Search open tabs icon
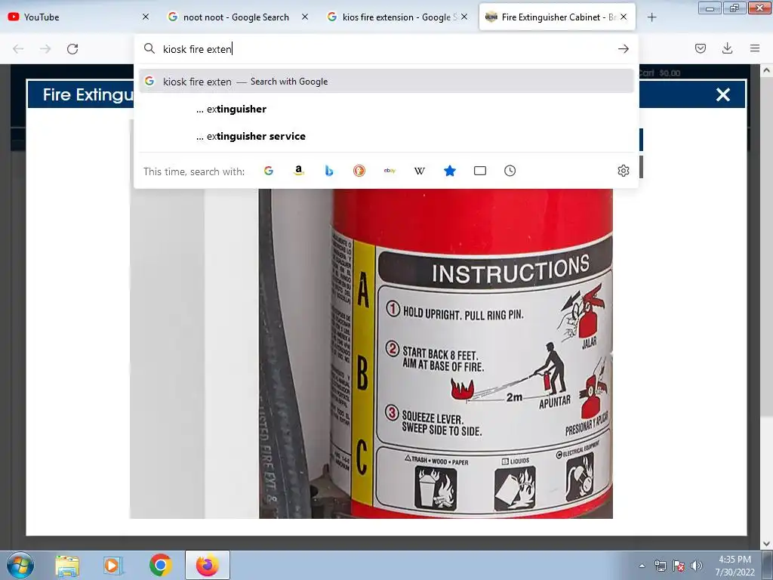The image size is (773, 580). click(479, 171)
